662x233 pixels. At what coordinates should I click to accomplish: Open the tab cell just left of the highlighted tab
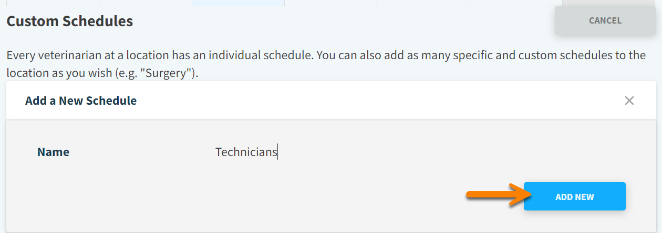click(x=146, y=3)
